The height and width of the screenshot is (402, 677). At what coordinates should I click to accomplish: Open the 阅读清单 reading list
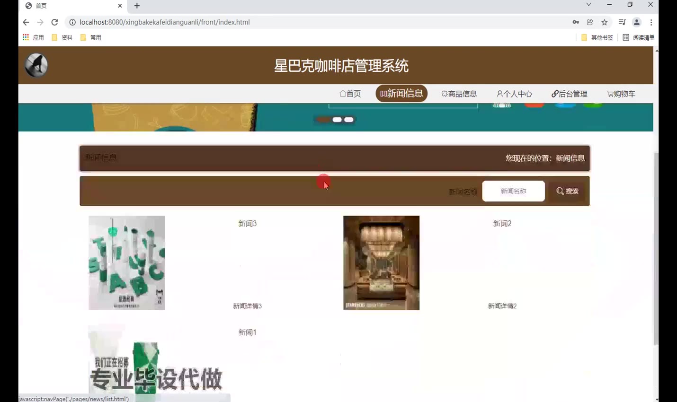[x=639, y=37]
